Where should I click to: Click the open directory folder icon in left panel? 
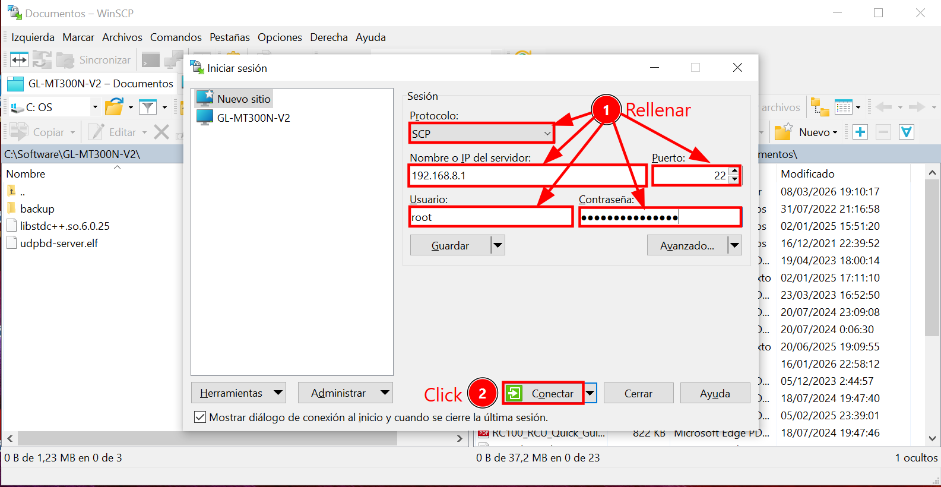[113, 107]
